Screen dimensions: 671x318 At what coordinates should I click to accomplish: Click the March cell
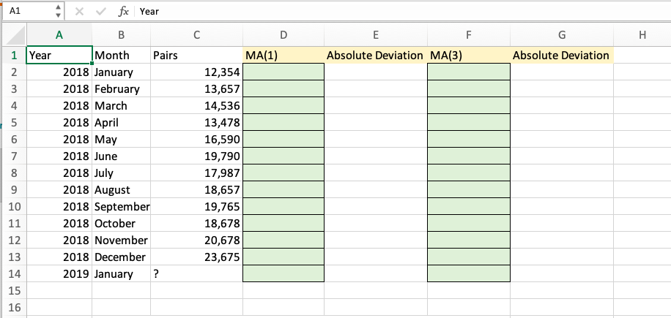tap(121, 105)
